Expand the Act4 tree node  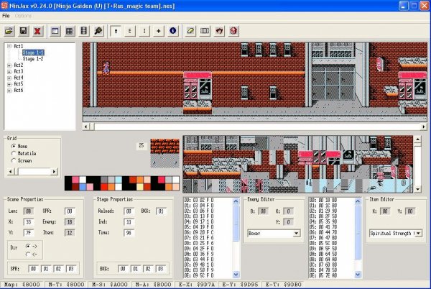[9, 78]
